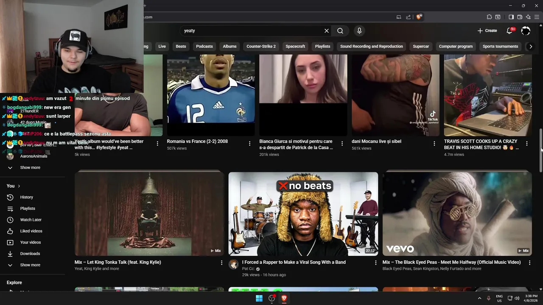Select the Spacecraft filter chip
The height and width of the screenshot is (305, 543).
coord(295,47)
